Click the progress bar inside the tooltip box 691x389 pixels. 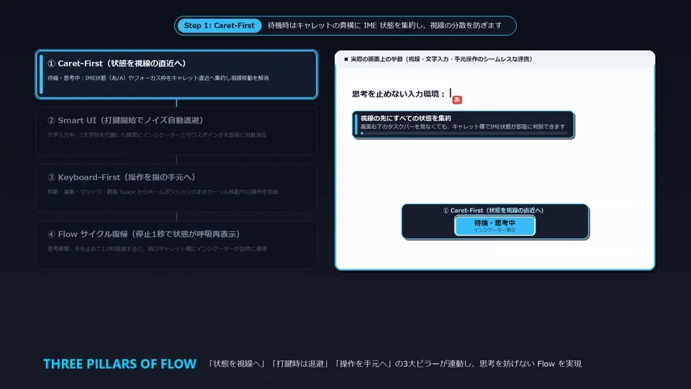(x=464, y=133)
